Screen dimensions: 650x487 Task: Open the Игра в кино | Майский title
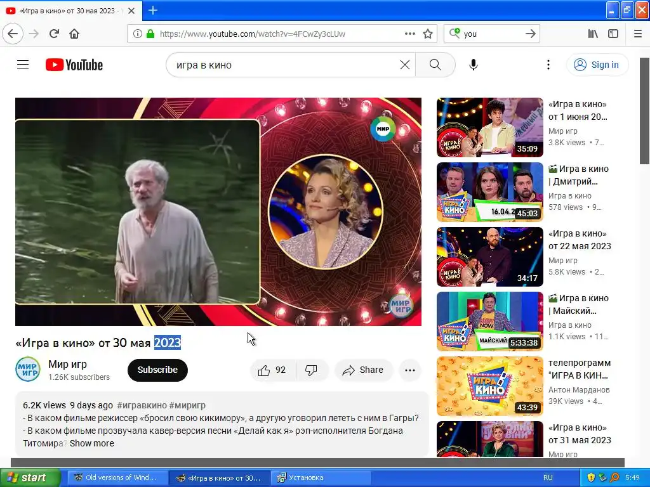point(579,304)
